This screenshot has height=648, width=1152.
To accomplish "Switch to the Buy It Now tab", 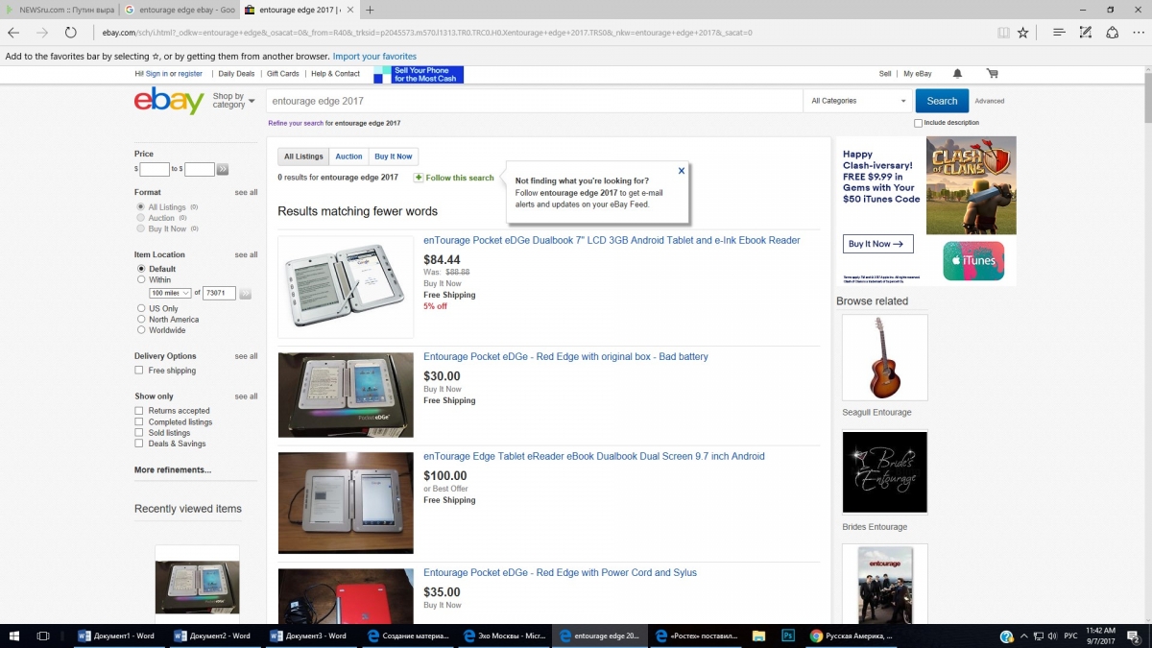I will pos(394,156).
